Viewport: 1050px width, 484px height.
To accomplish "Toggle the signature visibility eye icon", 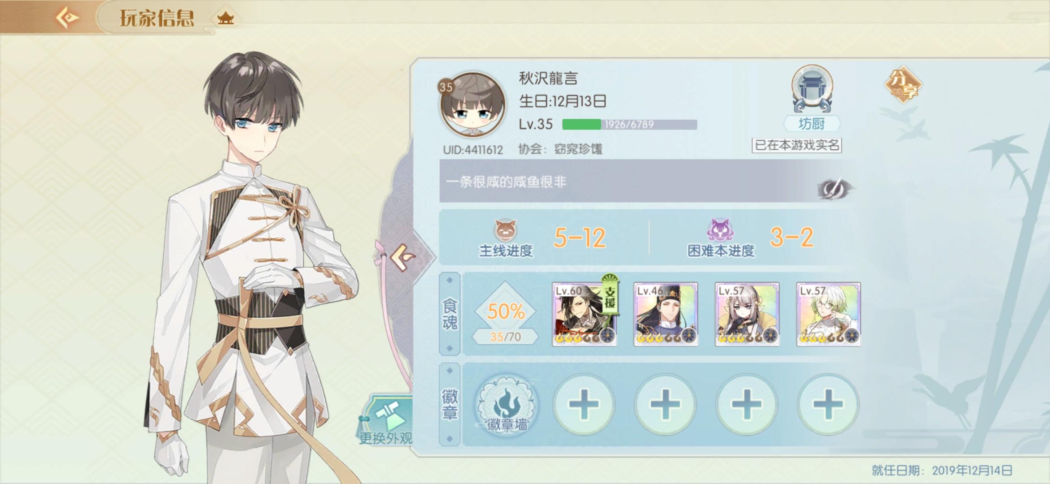I will (x=835, y=189).
